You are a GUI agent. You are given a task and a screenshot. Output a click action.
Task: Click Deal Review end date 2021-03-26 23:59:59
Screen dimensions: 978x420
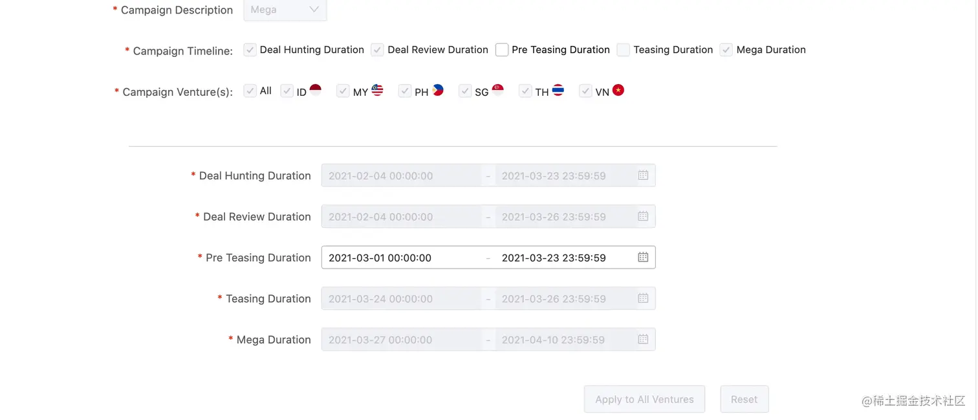pos(554,217)
